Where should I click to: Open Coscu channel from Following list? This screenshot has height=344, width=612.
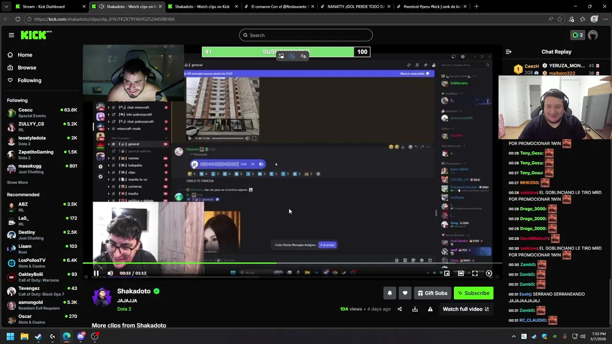(x=42, y=113)
